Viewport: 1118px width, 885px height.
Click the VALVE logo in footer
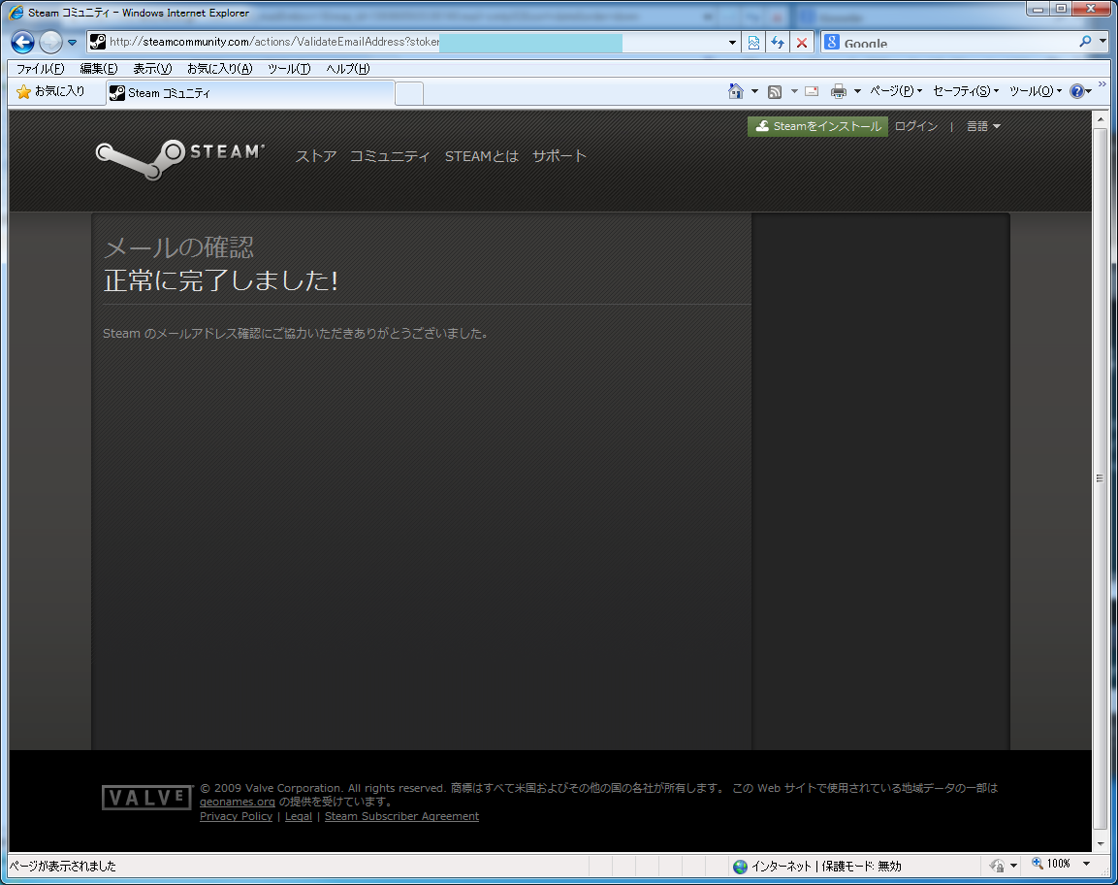(147, 798)
